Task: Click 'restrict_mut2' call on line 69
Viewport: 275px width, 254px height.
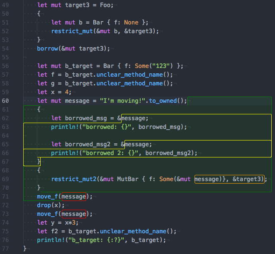Action: (x=74, y=179)
